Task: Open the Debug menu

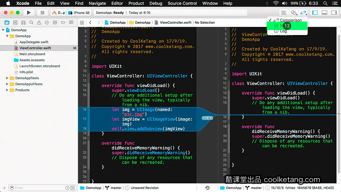Action: [x=156, y=3]
